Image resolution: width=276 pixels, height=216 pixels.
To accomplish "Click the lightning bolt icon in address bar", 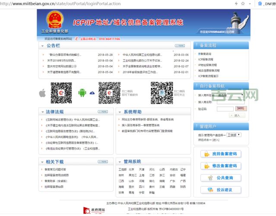I will (x=236, y=3).
